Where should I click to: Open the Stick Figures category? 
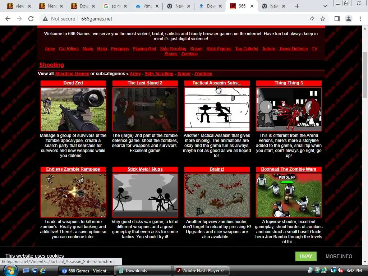(219, 49)
